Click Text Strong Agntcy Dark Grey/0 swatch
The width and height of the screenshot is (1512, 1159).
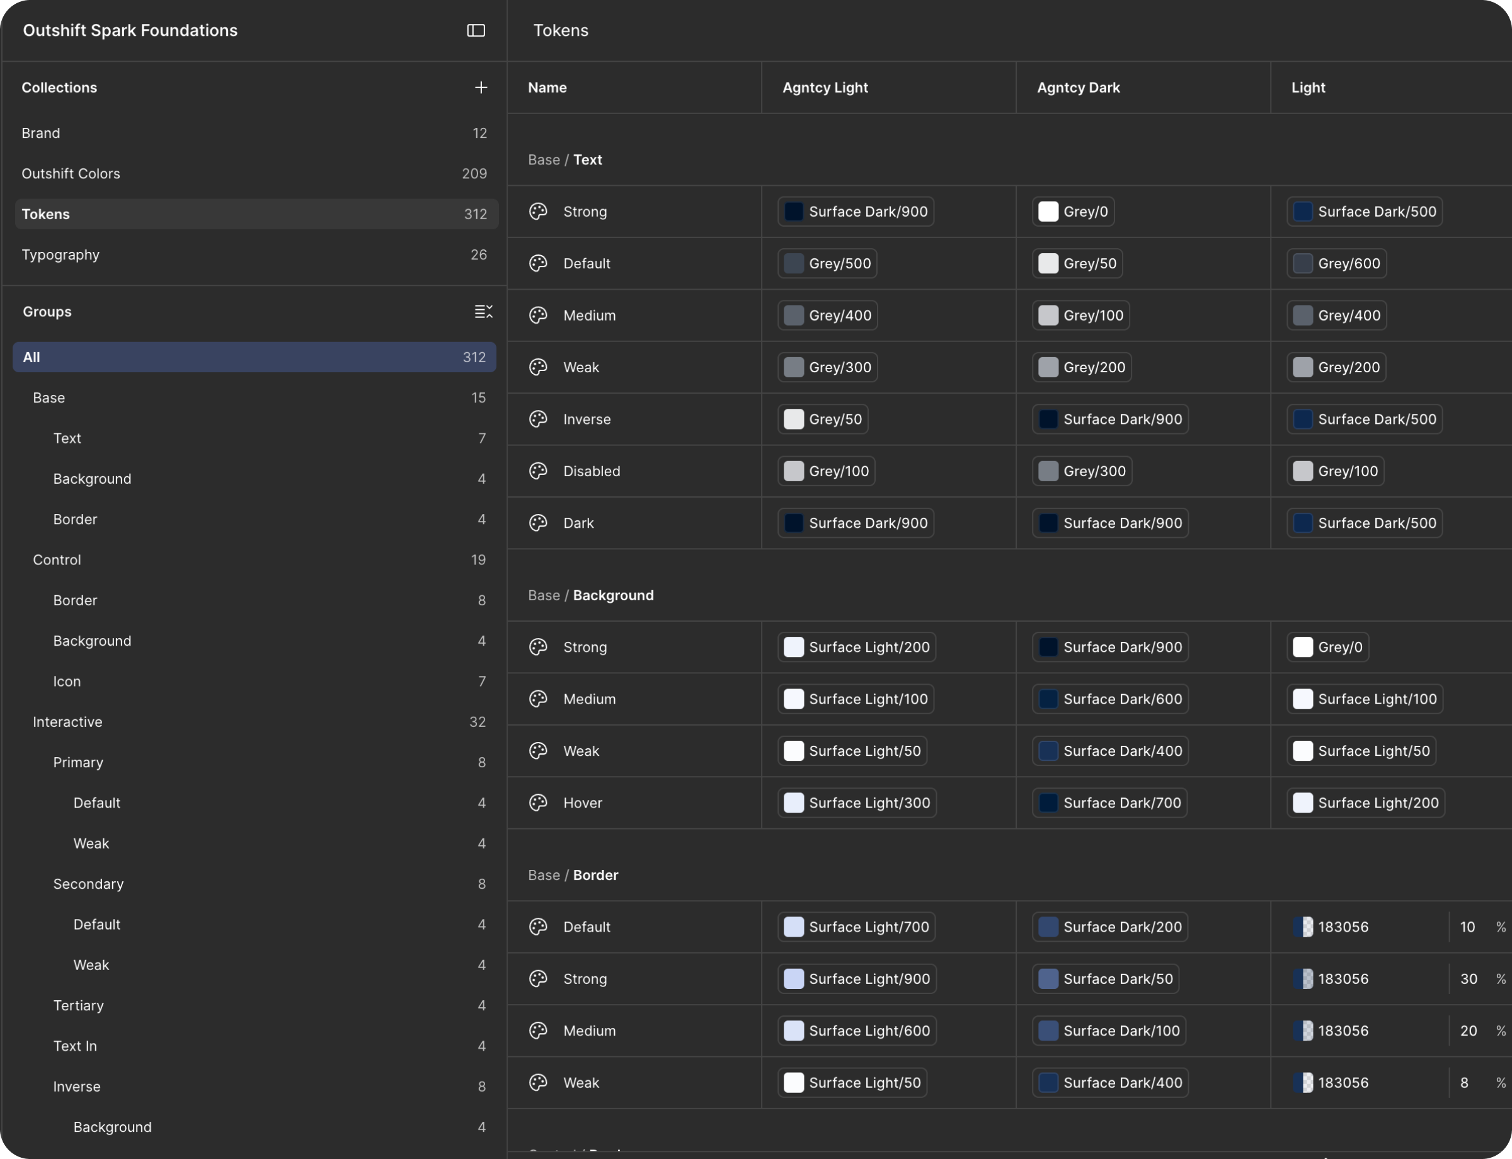pos(1048,212)
